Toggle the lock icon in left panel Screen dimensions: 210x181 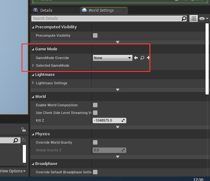pos(23,129)
